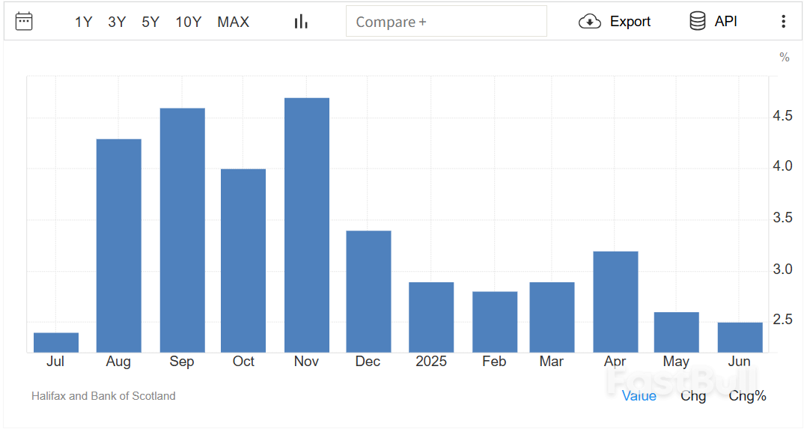Screen dimensions: 804x429
Task: Open the chart type bar icon
Action: pos(301,22)
